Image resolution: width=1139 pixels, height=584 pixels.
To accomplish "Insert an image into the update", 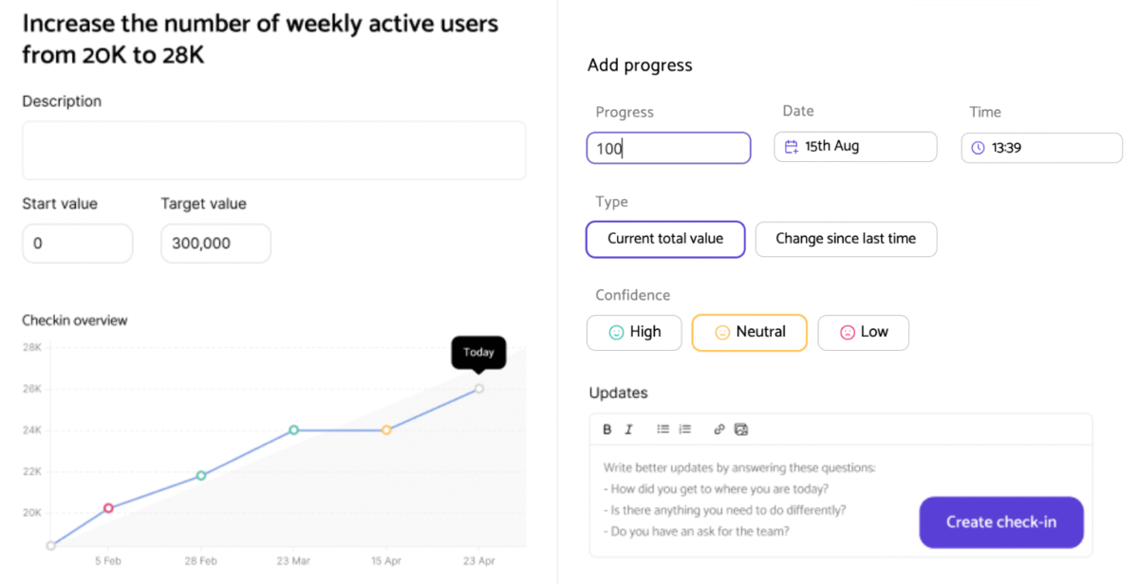I will pyautogui.click(x=741, y=429).
